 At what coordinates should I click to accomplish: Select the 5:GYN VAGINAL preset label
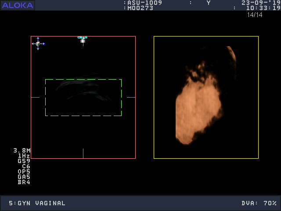pyautogui.click(x=37, y=203)
